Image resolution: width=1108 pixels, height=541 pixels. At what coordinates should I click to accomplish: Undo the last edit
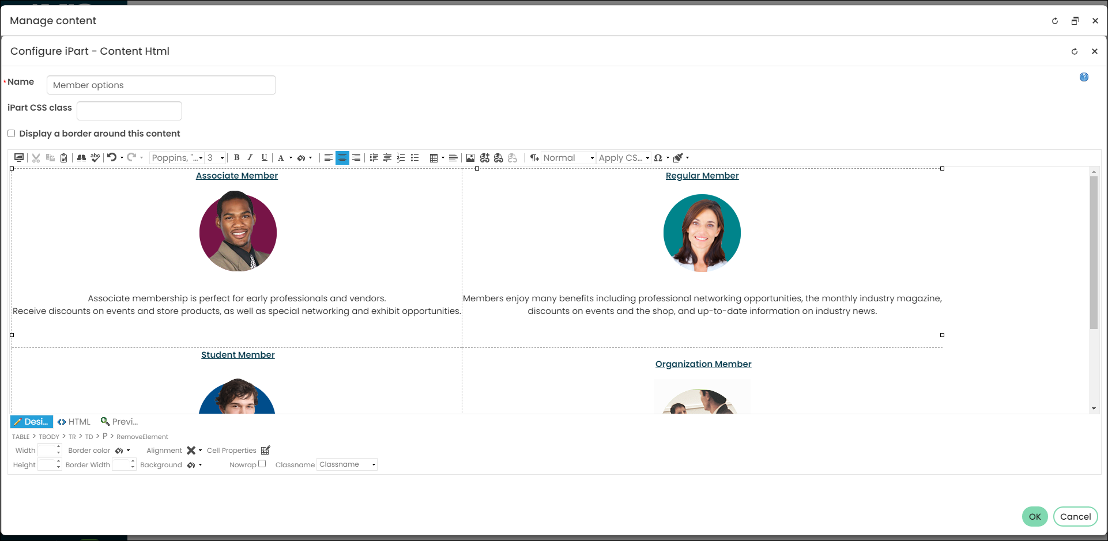[112, 157]
